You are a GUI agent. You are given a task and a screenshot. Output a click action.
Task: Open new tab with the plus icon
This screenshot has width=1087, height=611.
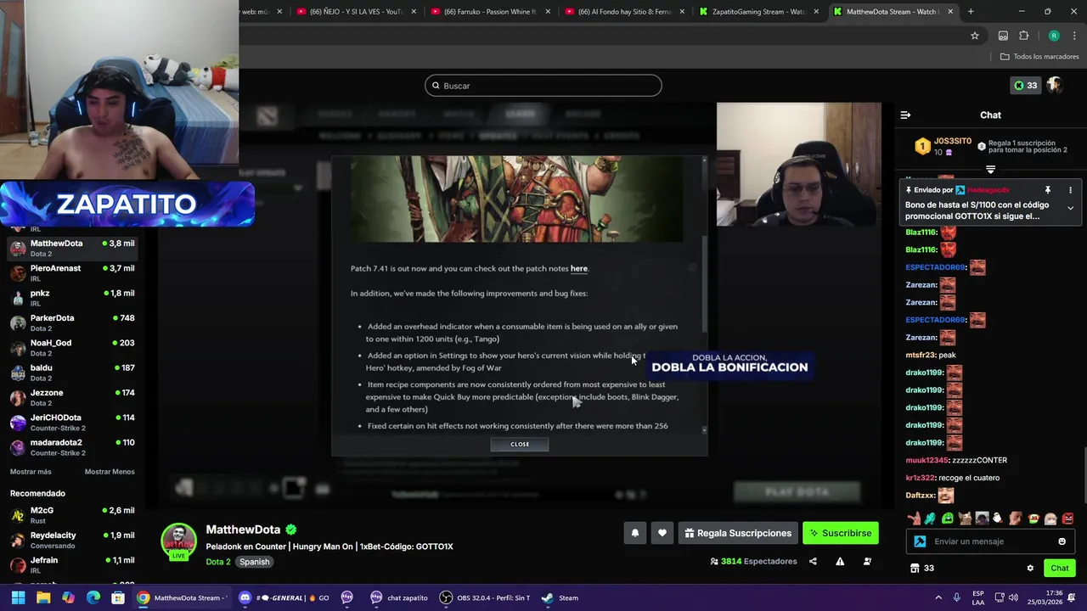971,12
